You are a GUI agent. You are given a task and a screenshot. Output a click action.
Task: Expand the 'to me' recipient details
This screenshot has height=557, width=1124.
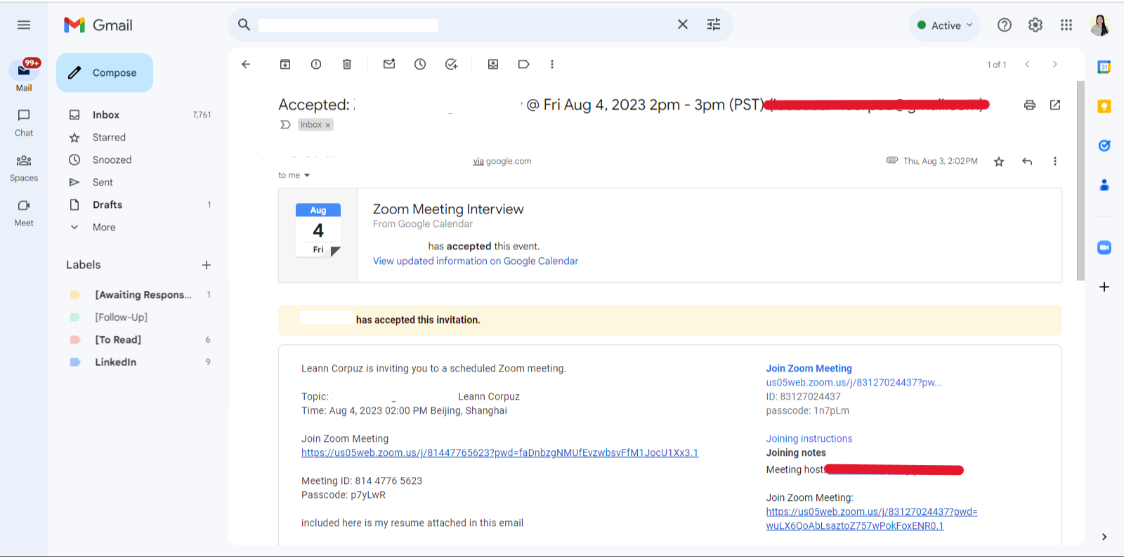tap(307, 176)
